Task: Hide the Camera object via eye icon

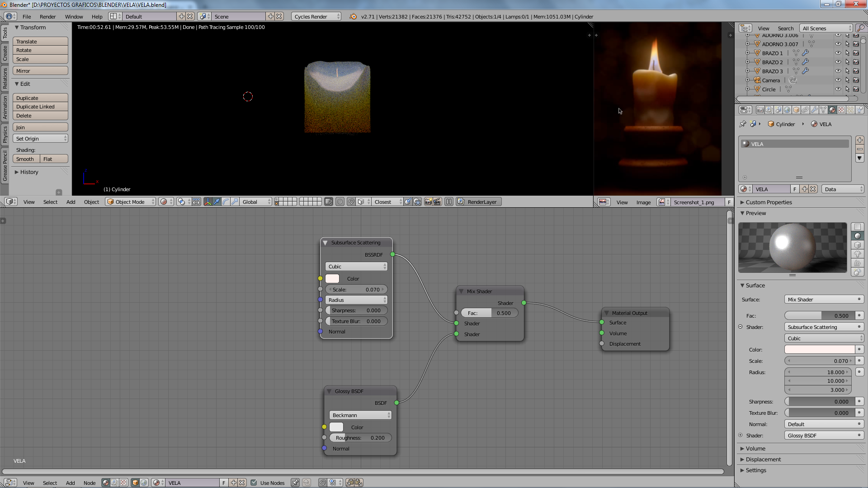Action: [x=838, y=80]
